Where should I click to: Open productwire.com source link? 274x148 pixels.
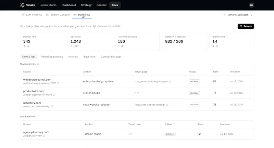click(34, 91)
